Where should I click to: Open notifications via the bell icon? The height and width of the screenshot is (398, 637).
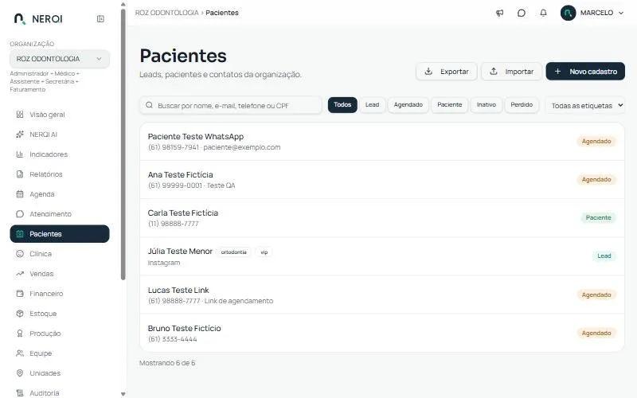pyautogui.click(x=543, y=13)
